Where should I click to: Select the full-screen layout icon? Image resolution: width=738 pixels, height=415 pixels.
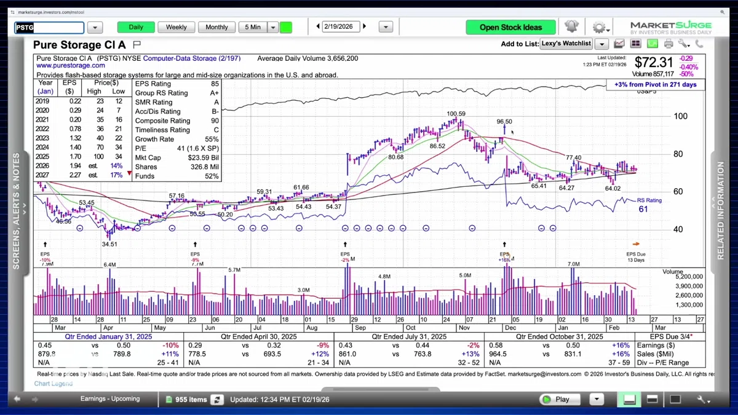(675, 399)
